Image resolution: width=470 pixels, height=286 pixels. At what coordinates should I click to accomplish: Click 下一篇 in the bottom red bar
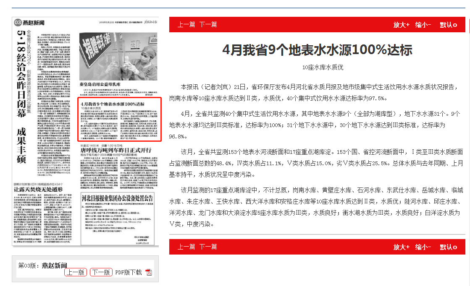(208, 247)
